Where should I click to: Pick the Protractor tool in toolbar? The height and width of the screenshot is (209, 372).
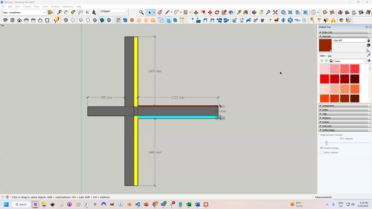(x=73, y=12)
